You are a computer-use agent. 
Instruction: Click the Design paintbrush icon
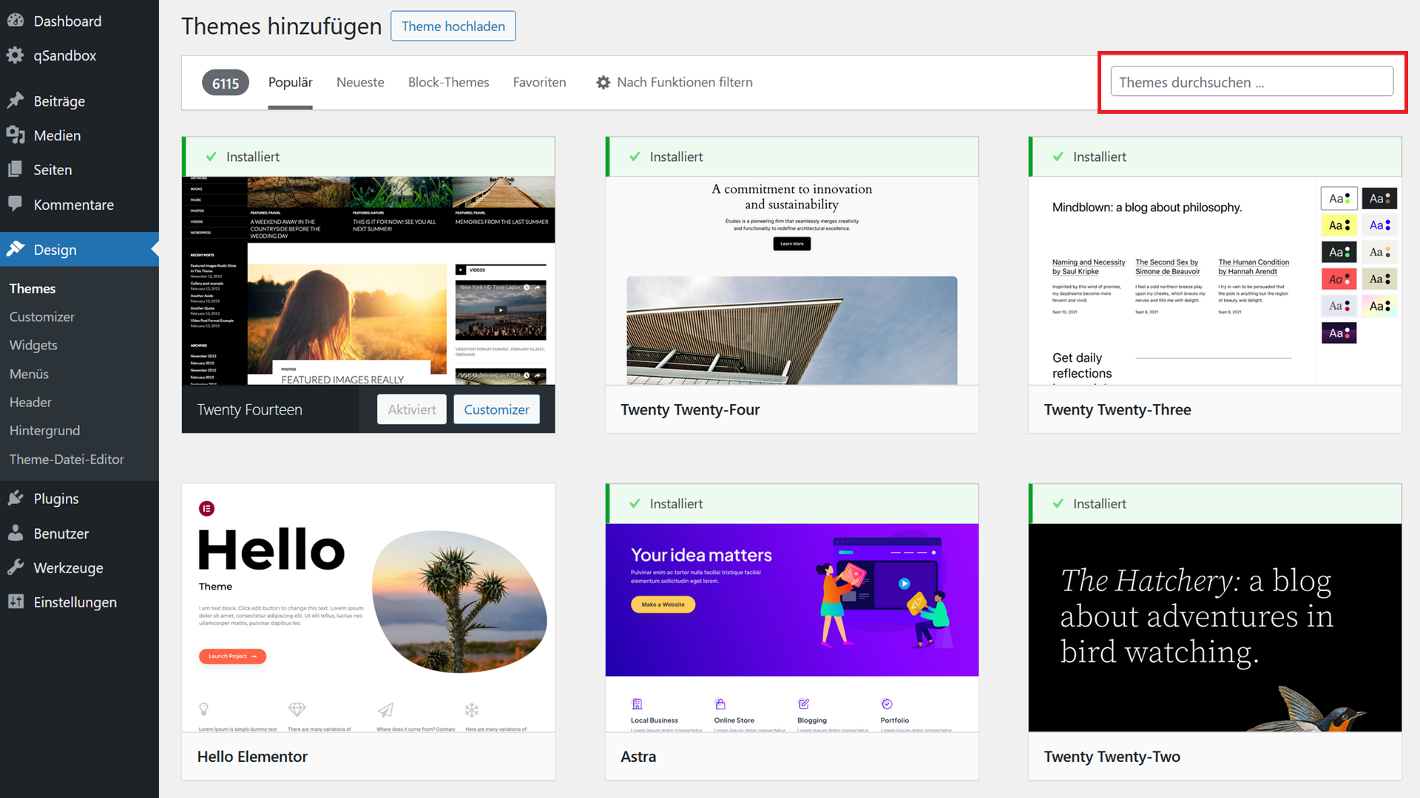click(x=16, y=249)
